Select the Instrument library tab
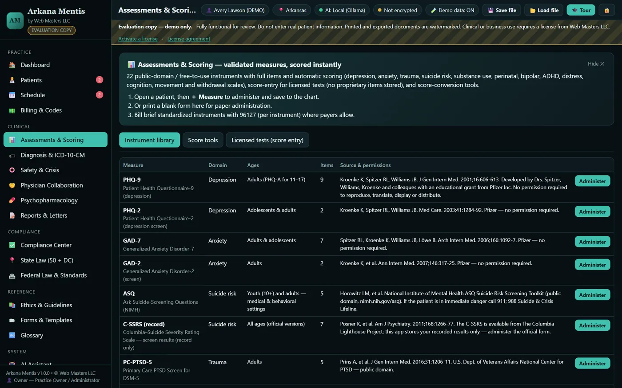 150,140
